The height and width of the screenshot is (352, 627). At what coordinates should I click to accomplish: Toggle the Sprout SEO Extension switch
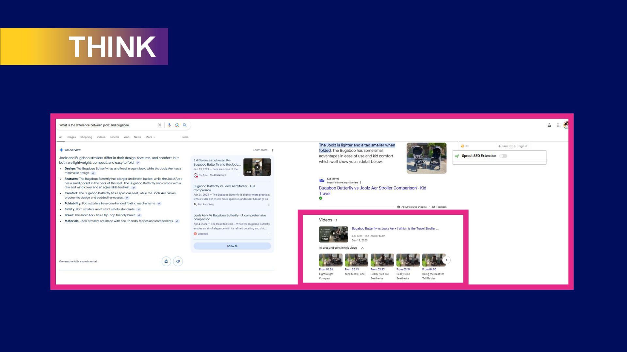coord(503,156)
